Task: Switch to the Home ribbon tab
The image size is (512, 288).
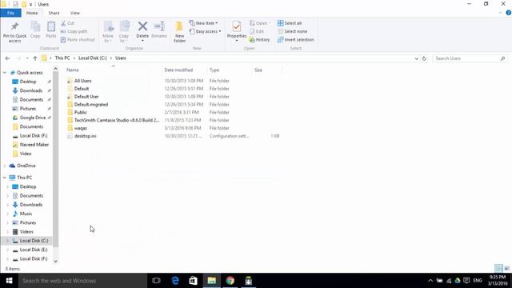Action: (x=32, y=13)
